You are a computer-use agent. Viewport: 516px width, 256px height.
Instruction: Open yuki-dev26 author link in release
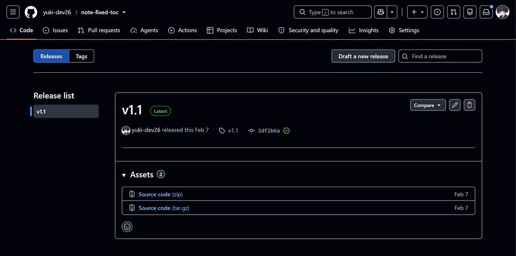click(x=146, y=130)
